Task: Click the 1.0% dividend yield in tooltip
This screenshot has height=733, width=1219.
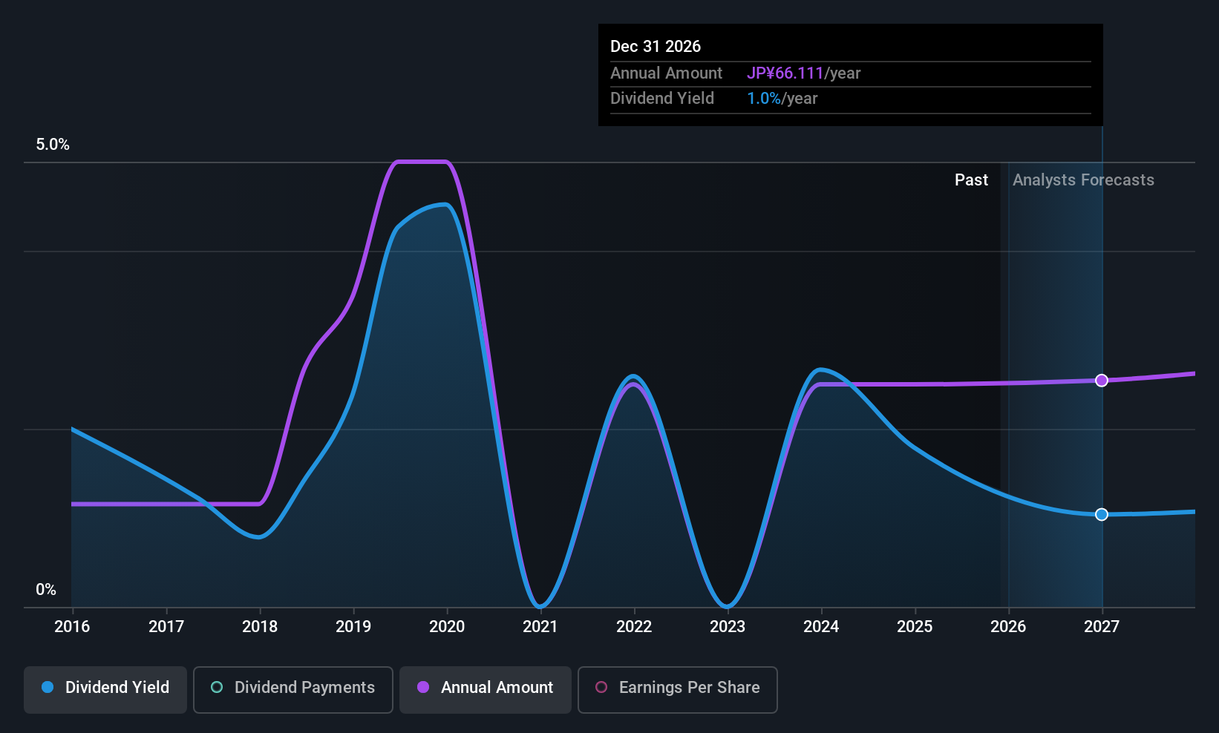Action: pyautogui.click(x=764, y=99)
